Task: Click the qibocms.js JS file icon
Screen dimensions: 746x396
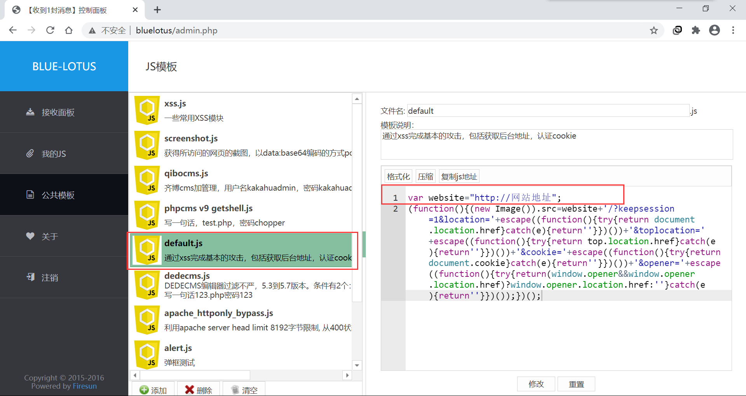Action: 147,180
